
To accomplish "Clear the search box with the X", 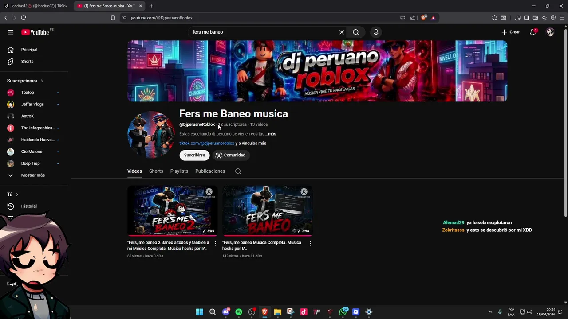I will 342,32.
